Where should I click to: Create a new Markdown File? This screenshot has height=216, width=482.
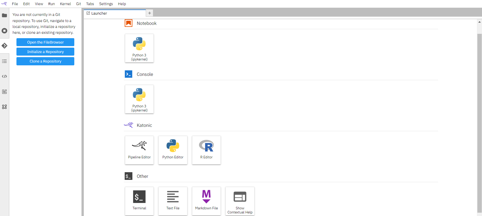[206, 201]
